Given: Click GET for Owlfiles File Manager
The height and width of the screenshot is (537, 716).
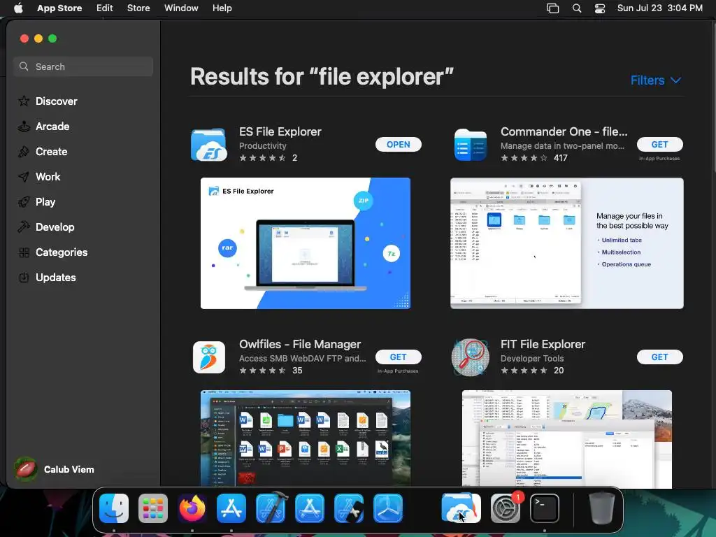Looking at the screenshot, I should click(x=398, y=357).
